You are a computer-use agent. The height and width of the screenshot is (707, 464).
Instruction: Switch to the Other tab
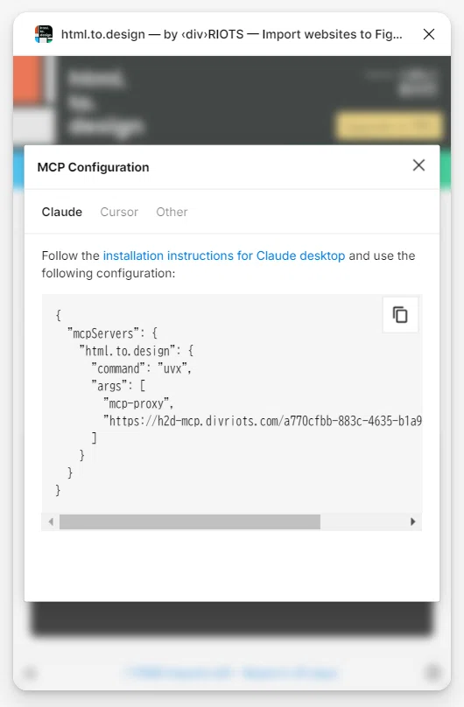click(172, 212)
